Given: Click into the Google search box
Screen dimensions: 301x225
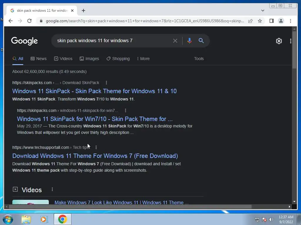Looking at the screenshot, I should pos(113,40).
